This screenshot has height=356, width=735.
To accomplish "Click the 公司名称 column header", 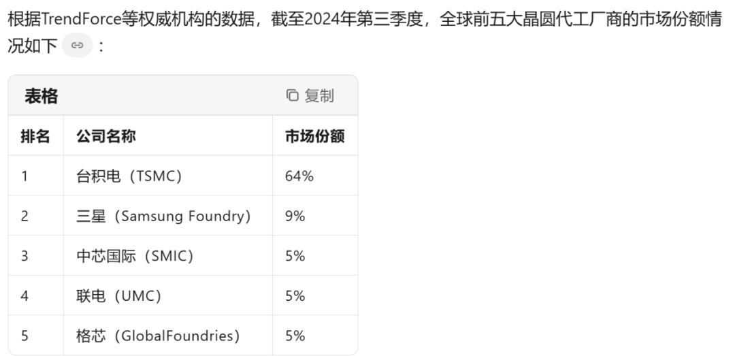I will point(105,136).
